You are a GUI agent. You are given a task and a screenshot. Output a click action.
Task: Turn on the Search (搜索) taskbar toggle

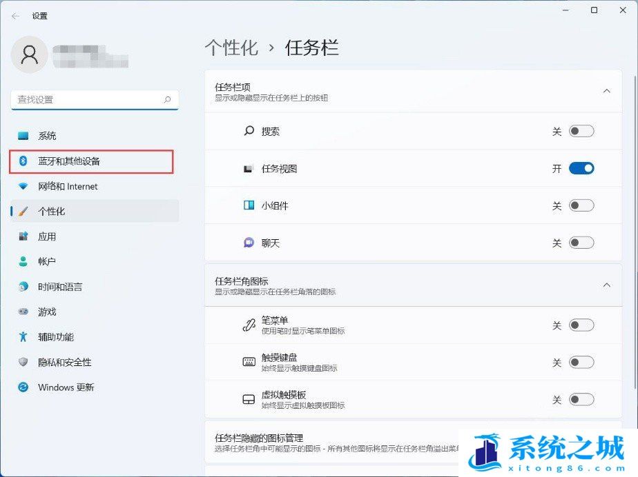pos(581,131)
